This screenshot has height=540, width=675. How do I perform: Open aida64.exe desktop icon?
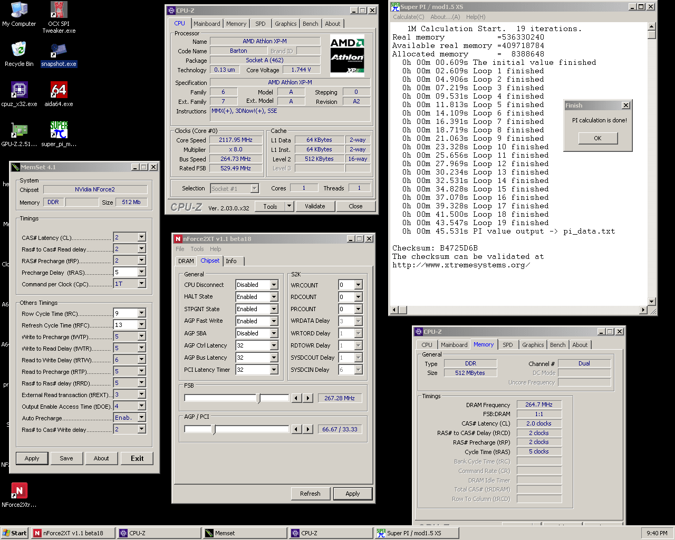pos(59,94)
